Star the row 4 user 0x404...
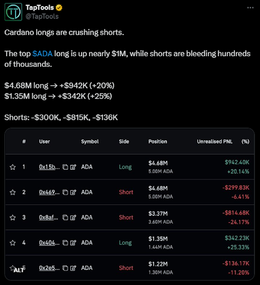The image size is (260, 285). click(13, 243)
